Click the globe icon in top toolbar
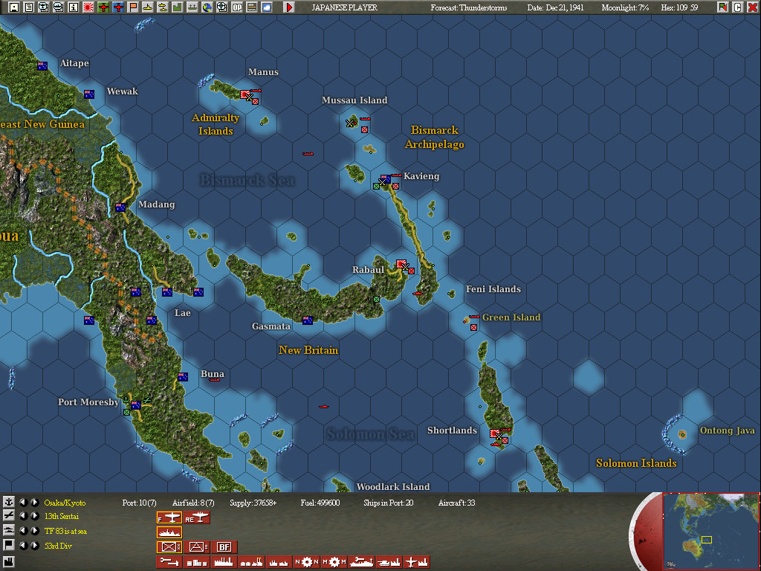Viewport: 761px width, 571px height. (x=207, y=7)
